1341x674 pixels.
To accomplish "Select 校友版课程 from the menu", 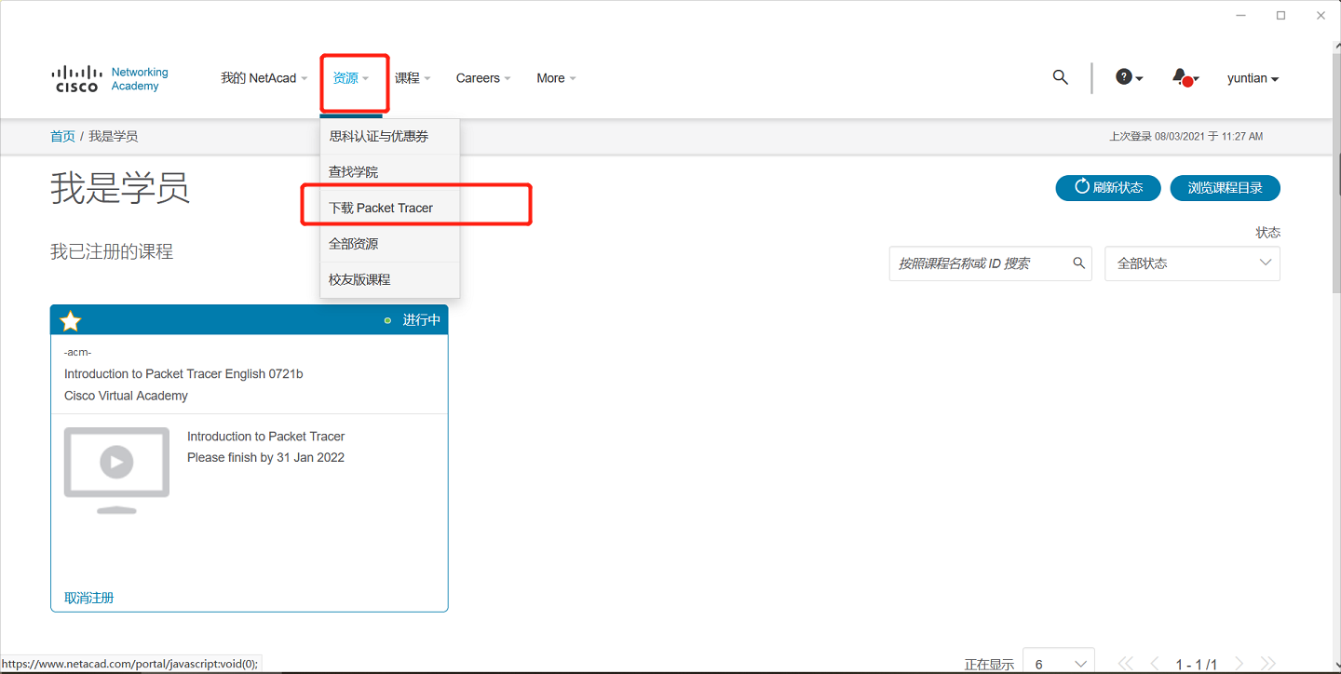I will tap(389, 279).
